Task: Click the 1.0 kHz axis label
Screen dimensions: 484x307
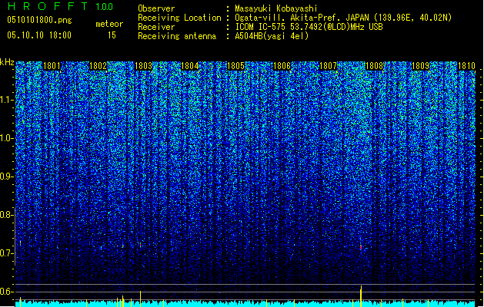Action: pyautogui.click(x=7, y=138)
